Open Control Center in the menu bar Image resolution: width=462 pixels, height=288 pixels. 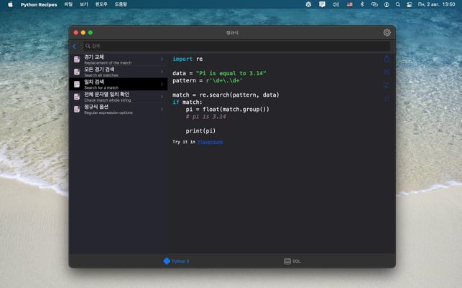pyautogui.click(x=410, y=4)
